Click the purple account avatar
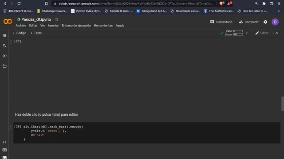The width and height of the screenshot is (284, 159). click(275, 22)
